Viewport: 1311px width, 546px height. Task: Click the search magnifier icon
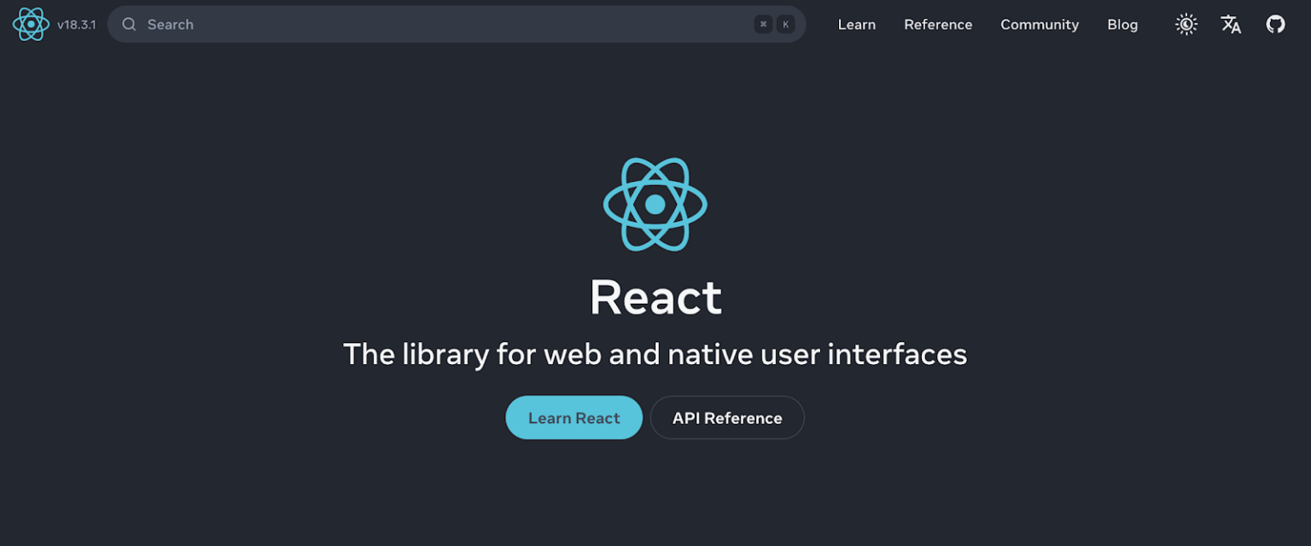128,24
